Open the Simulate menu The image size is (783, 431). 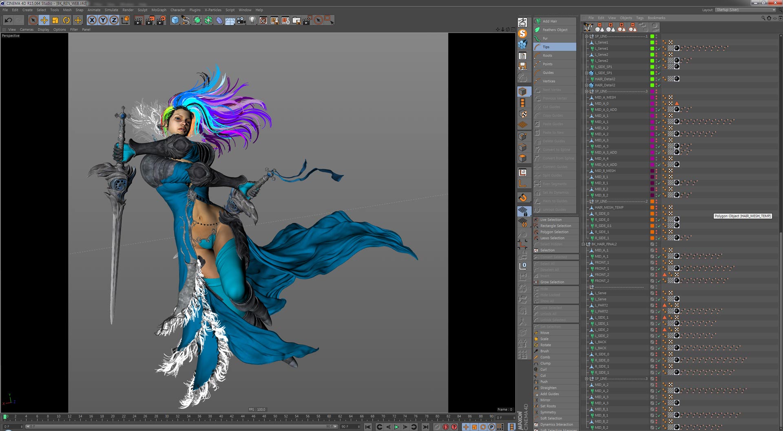tap(111, 10)
